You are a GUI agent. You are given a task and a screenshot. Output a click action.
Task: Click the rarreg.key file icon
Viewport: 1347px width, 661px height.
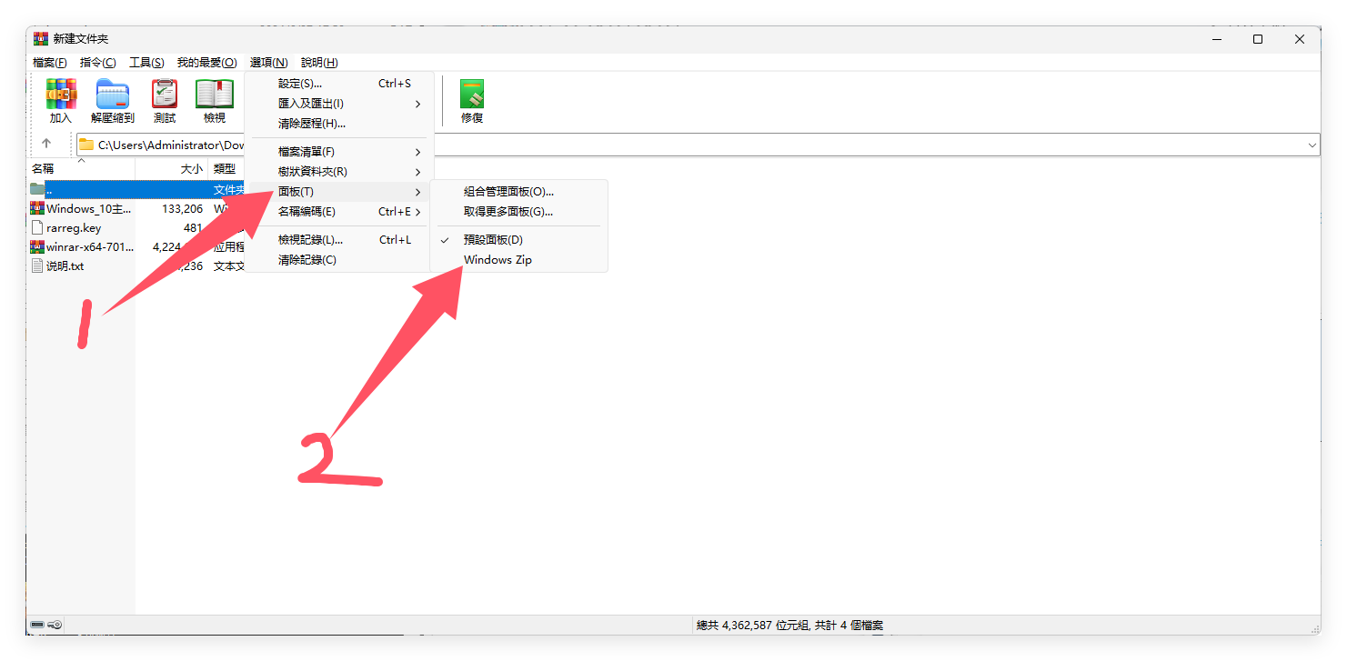[x=37, y=227]
